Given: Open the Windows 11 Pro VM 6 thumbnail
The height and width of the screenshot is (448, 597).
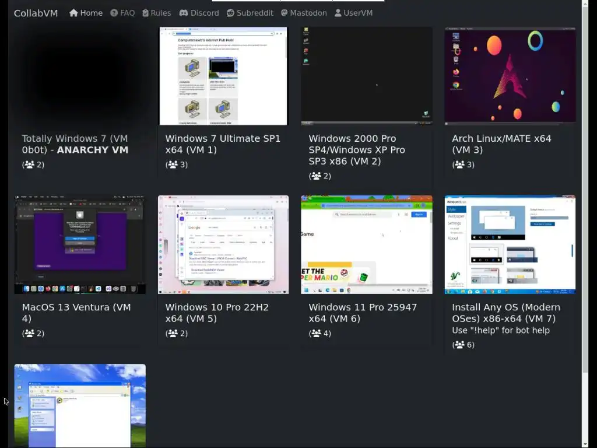Looking at the screenshot, I should (367, 244).
